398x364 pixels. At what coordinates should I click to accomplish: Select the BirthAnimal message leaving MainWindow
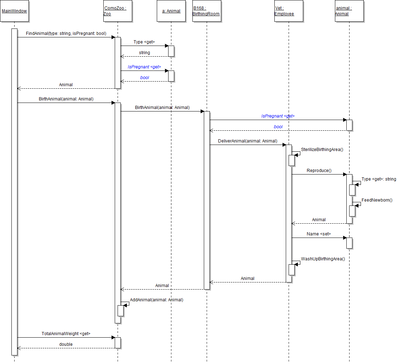(x=66, y=99)
